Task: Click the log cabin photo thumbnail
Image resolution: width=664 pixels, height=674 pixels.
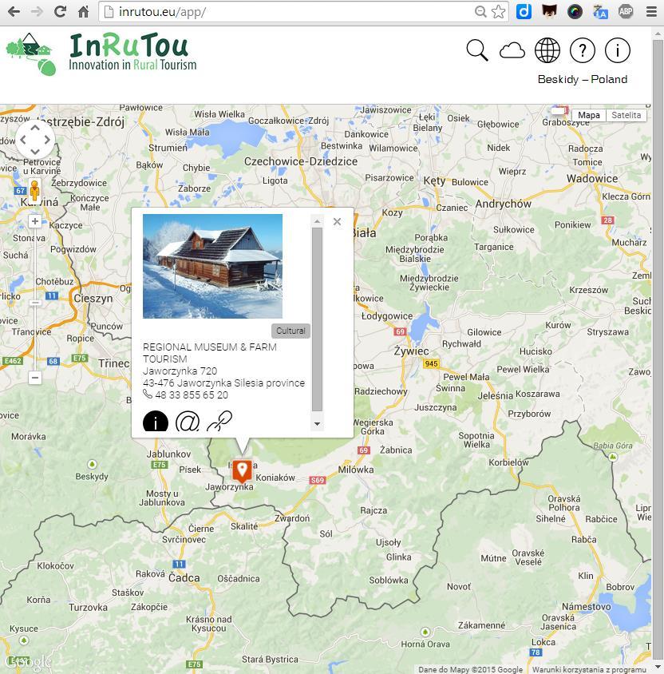Action: [x=212, y=266]
